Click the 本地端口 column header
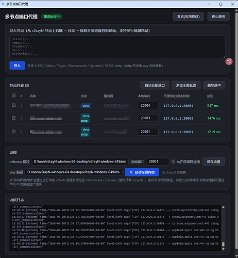Screen dimensions: 238x258 [144, 96]
